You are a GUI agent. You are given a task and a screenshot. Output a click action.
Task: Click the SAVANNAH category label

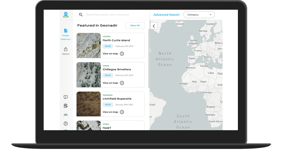(108, 95)
